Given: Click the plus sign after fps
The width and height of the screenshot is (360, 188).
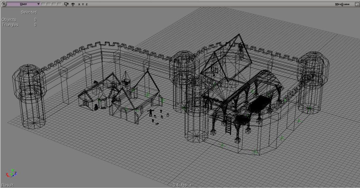Looking at the screenshot, I should [x=190, y=185].
